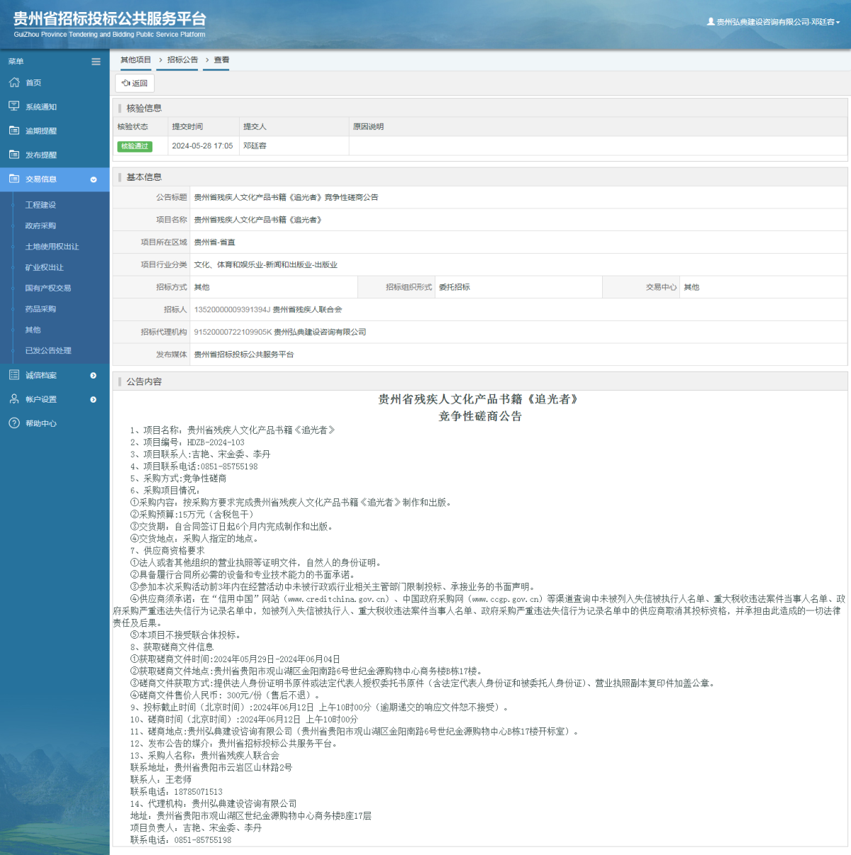The width and height of the screenshot is (851, 855).
Task: Click the 诚信档案 list icon
Action: tap(14, 375)
